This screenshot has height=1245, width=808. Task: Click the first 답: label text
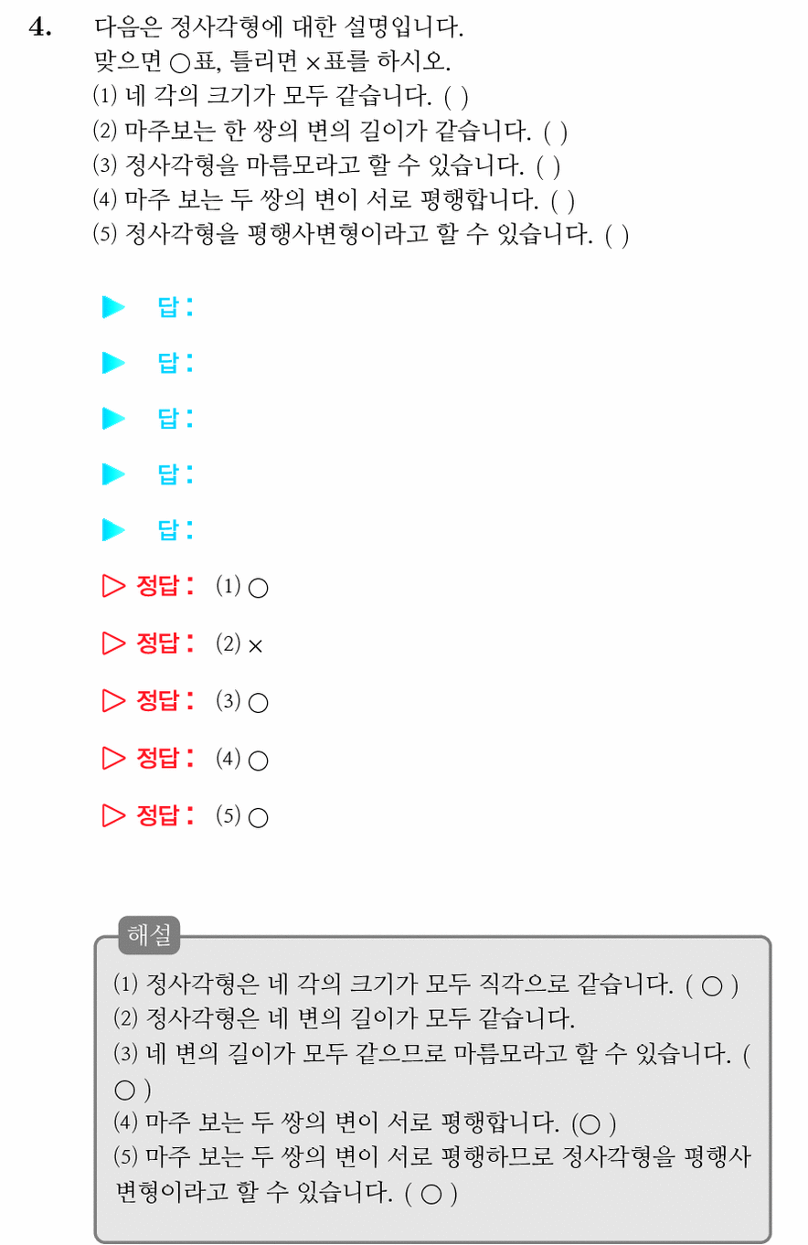tap(175, 307)
